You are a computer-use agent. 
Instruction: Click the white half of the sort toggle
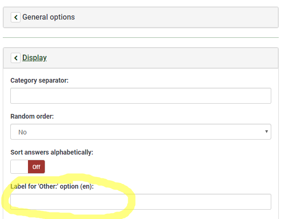(x=19, y=167)
